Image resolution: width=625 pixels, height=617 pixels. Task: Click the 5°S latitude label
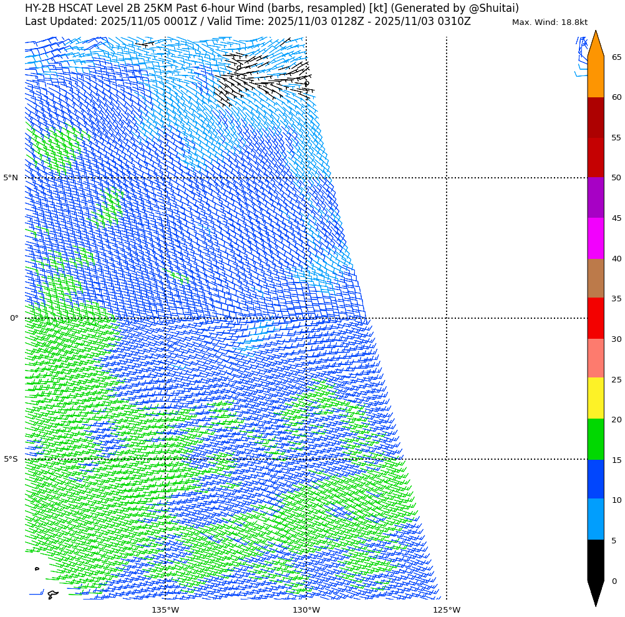coord(11,459)
